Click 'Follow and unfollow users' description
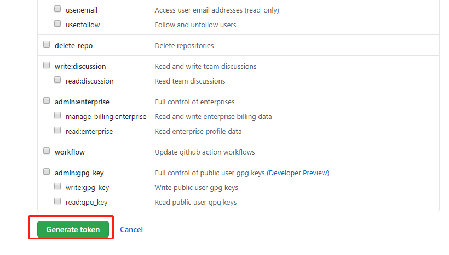 pos(195,25)
